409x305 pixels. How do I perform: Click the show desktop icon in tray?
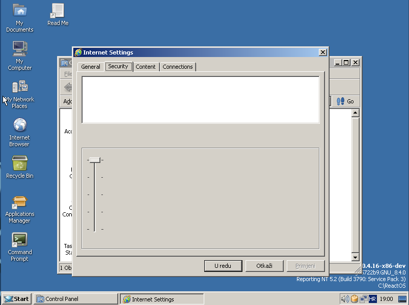tap(402, 299)
